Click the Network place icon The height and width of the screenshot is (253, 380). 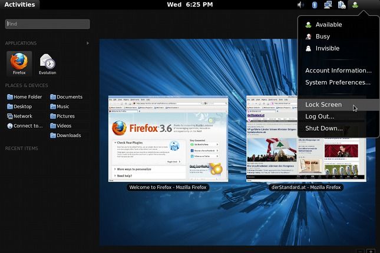point(10,116)
